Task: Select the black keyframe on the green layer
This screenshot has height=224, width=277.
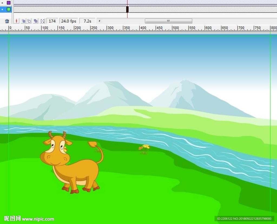Action: point(127,9)
